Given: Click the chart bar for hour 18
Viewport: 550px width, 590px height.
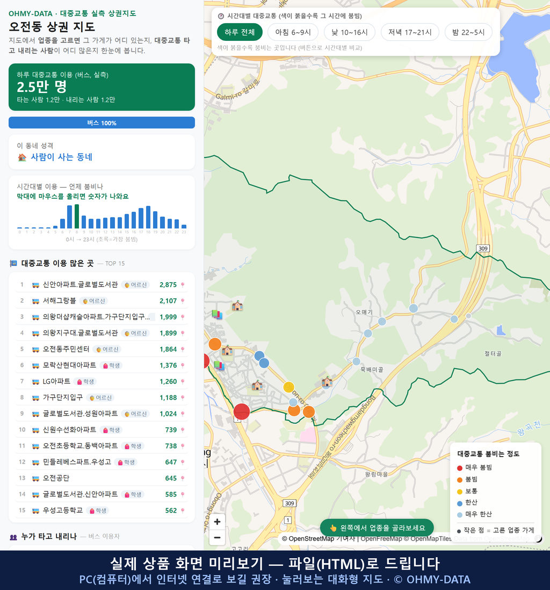Looking at the screenshot, I should coord(148,217).
